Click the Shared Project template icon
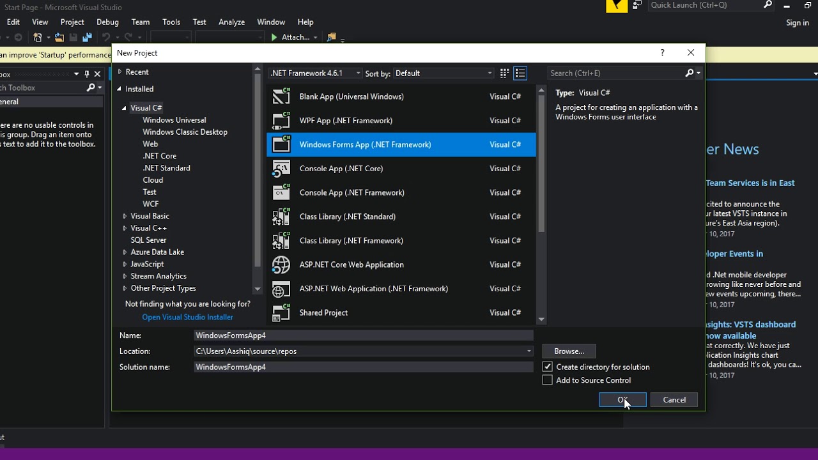Viewport: 818px width, 460px height. point(281,312)
